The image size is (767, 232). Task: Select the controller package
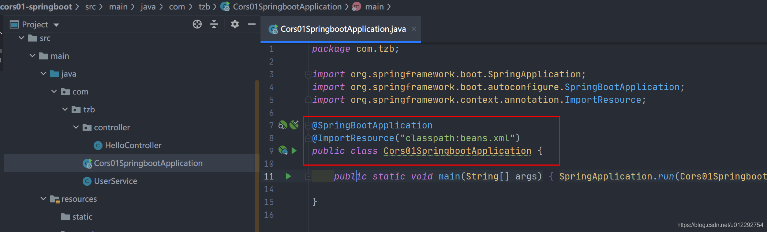pyautogui.click(x=112, y=127)
